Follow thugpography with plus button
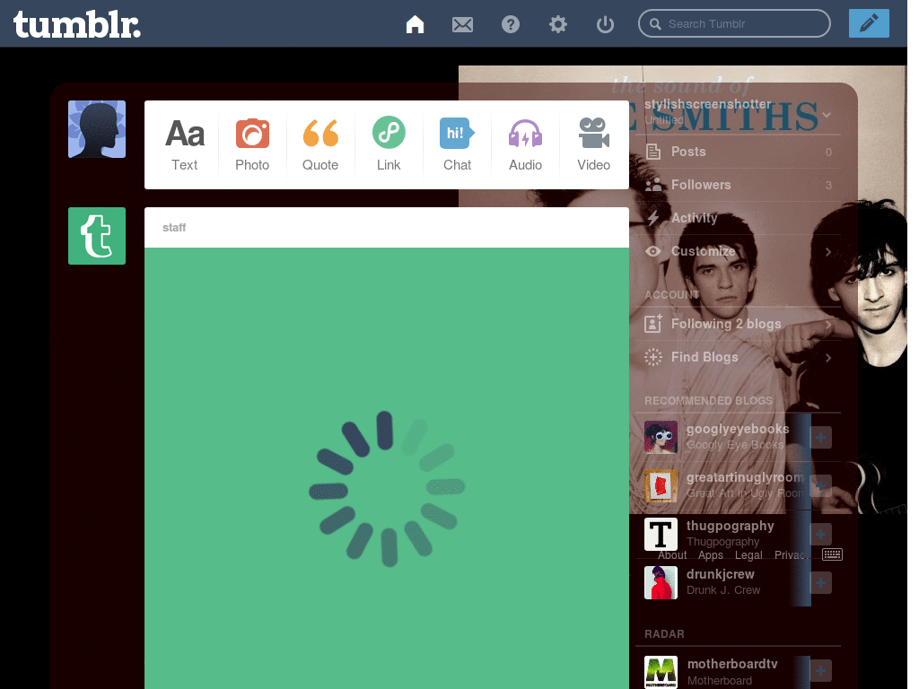This screenshot has height=689, width=919. pos(820,534)
